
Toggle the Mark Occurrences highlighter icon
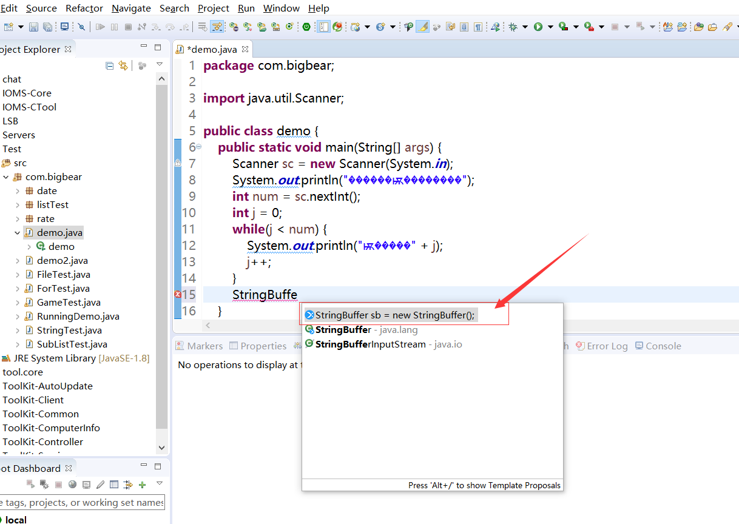(422, 27)
